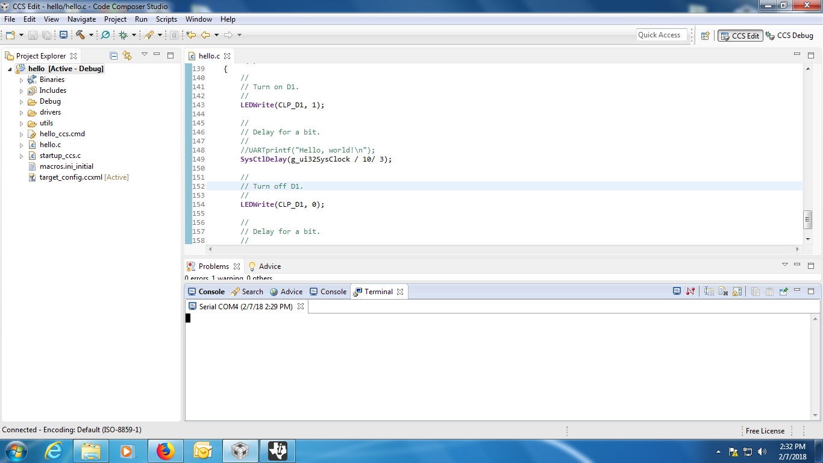The height and width of the screenshot is (463, 823).
Task: Collapse the hello project node
Action: click(x=10, y=69)
